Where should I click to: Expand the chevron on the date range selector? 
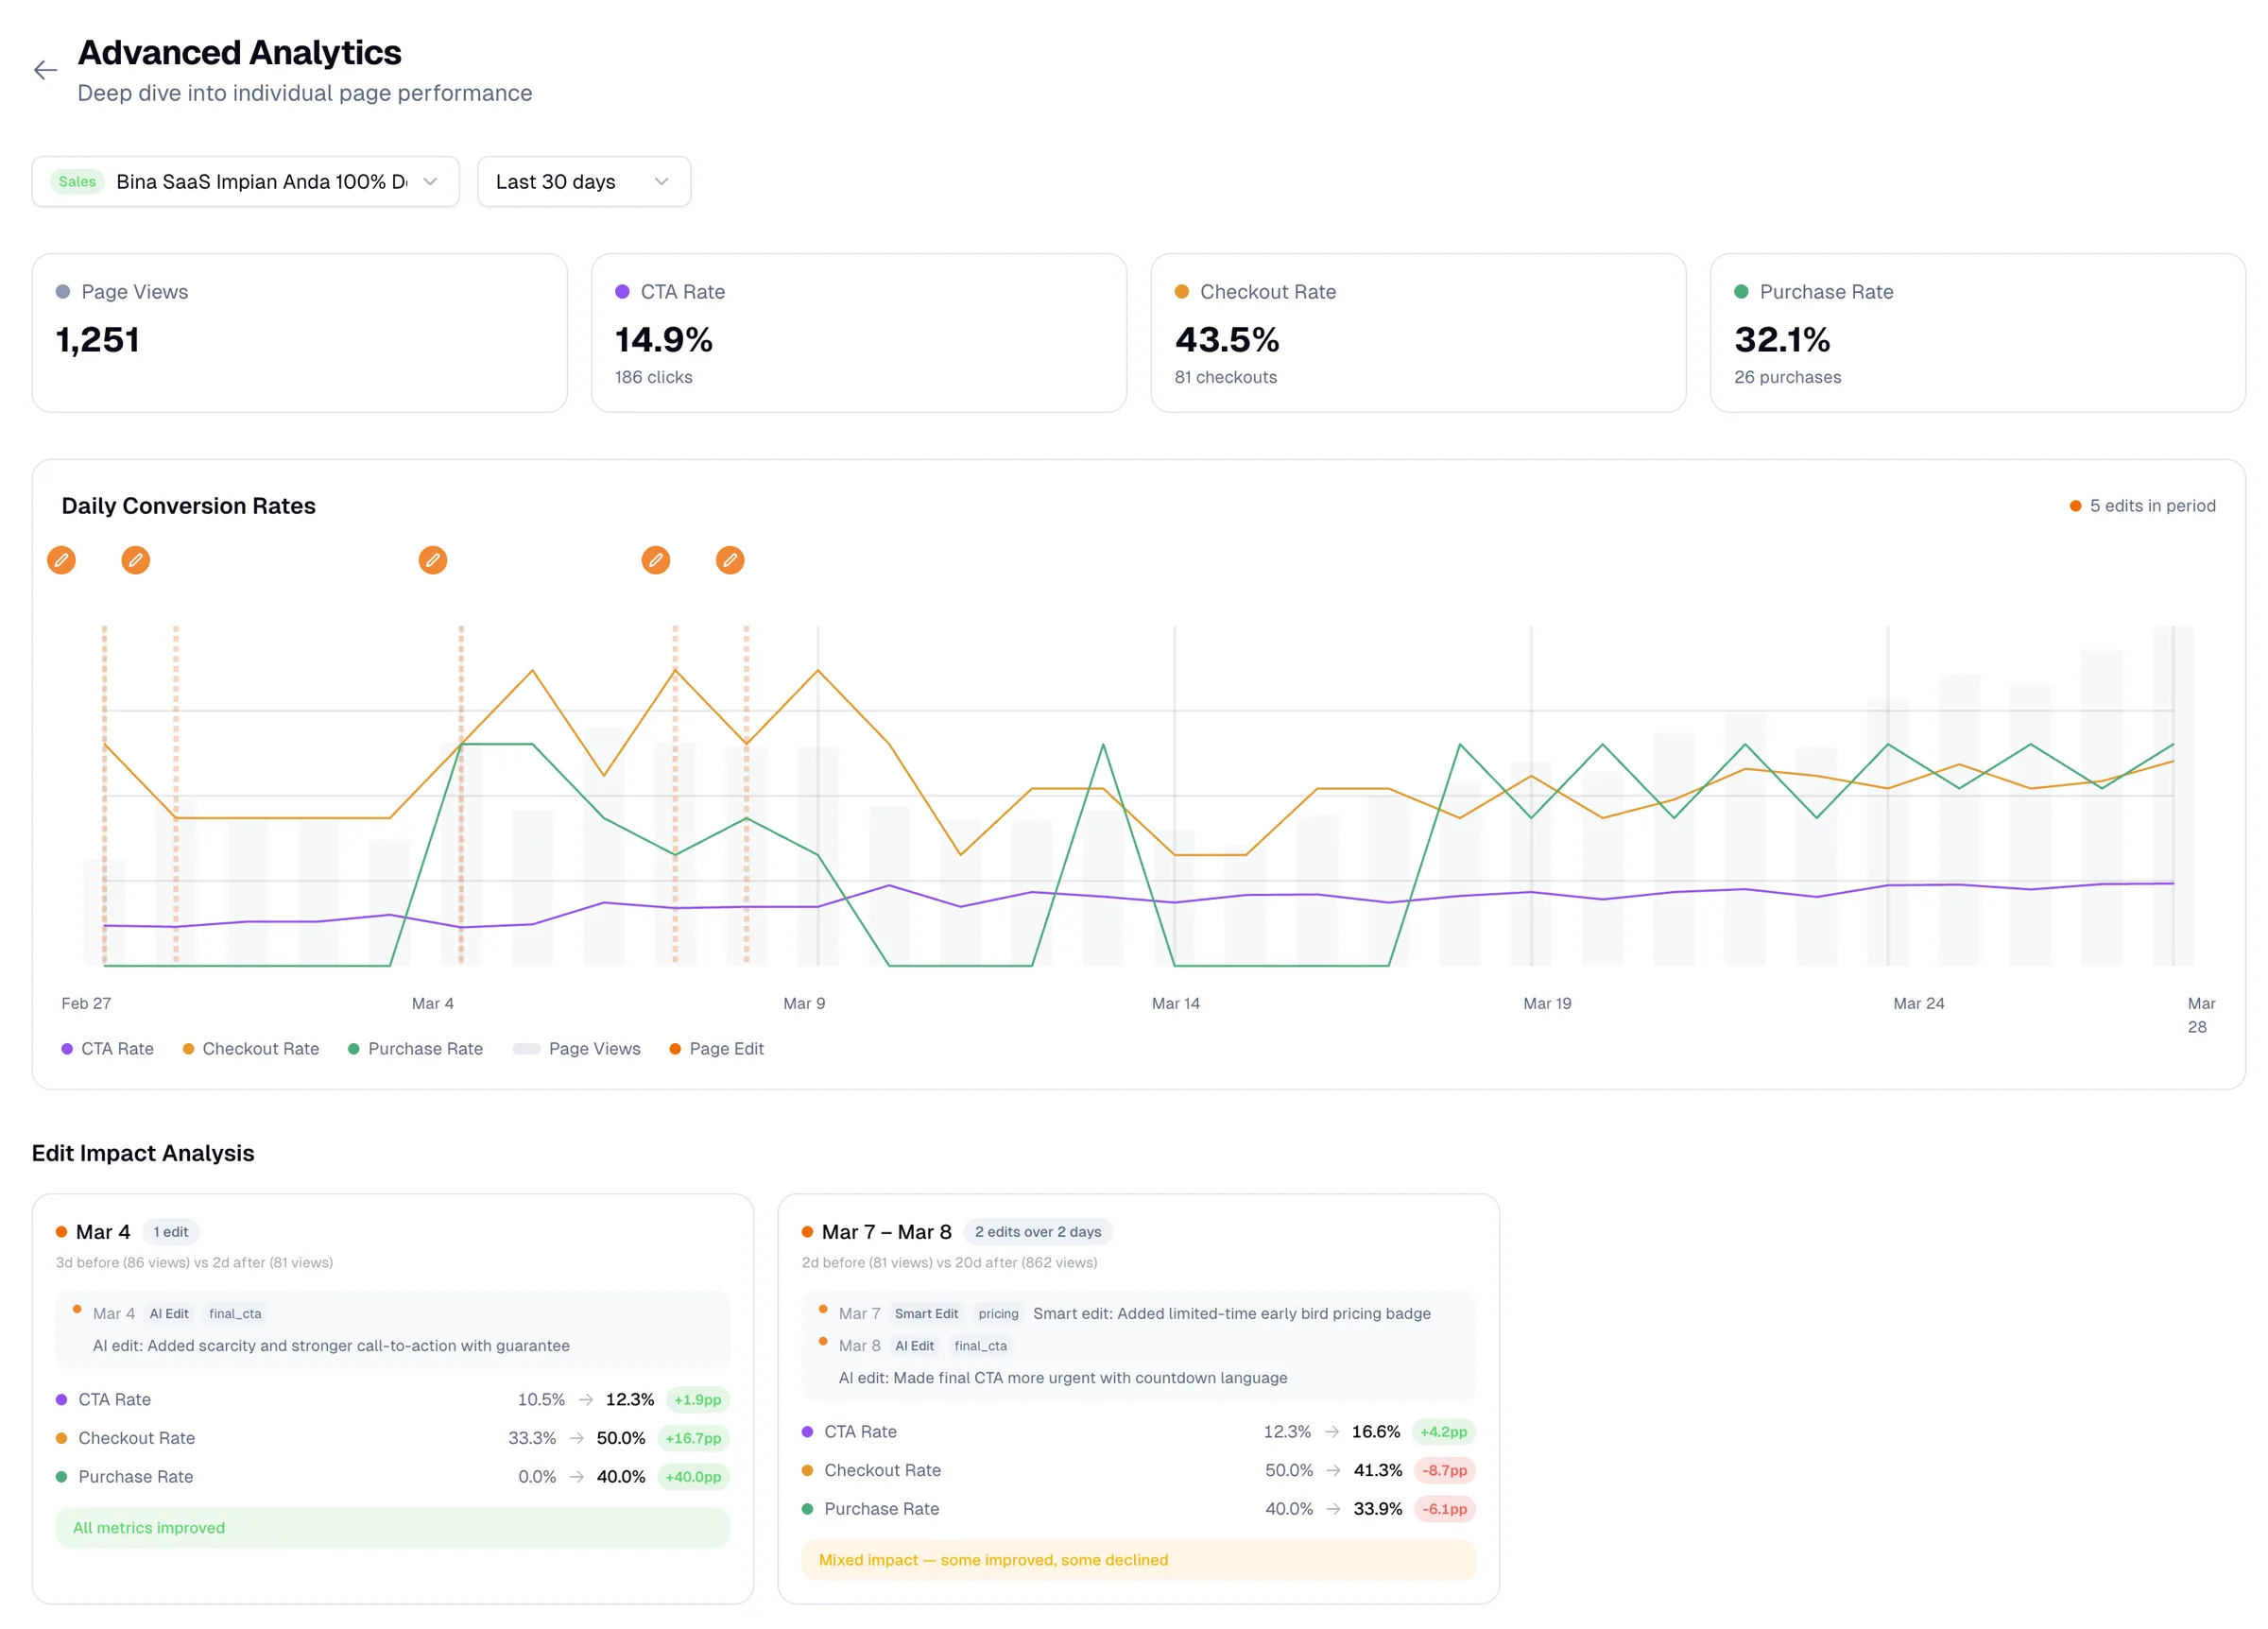661,181
